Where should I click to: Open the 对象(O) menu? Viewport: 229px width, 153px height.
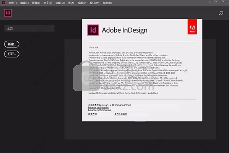point(60,3)
